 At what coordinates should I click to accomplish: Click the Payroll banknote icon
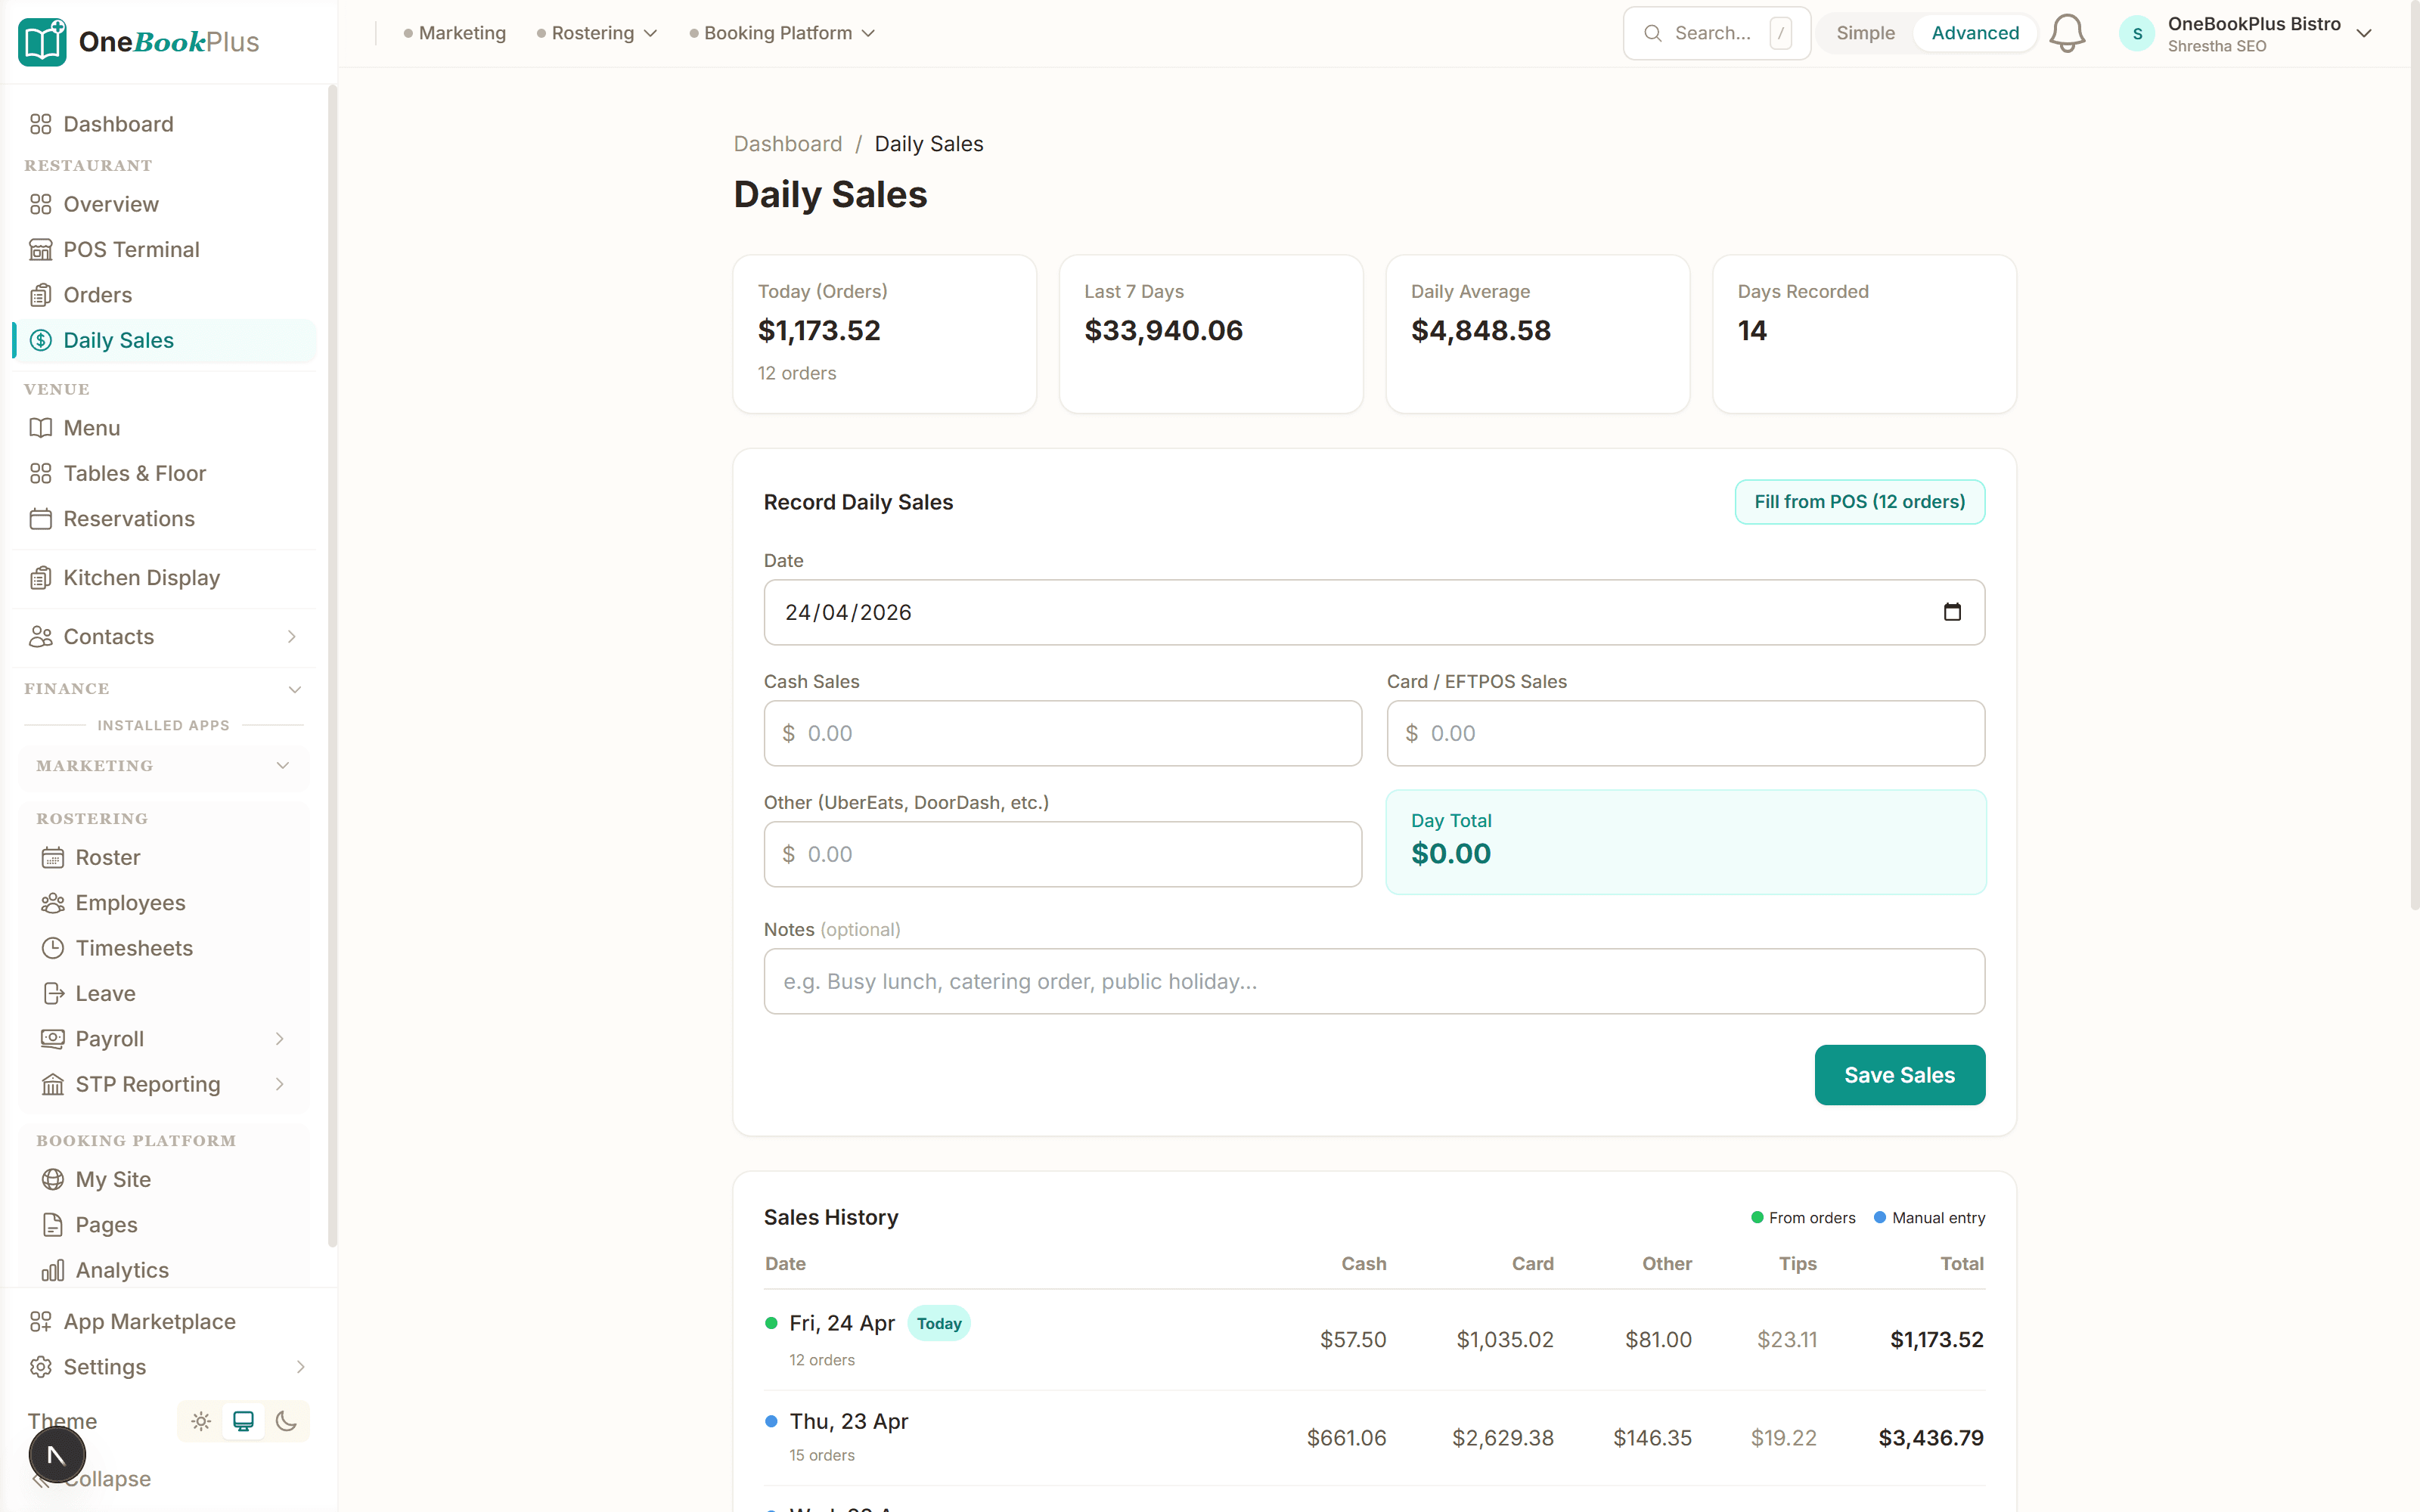[x=52, y=1039]
